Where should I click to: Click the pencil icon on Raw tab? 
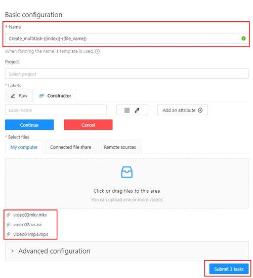(x=13, y=96)
